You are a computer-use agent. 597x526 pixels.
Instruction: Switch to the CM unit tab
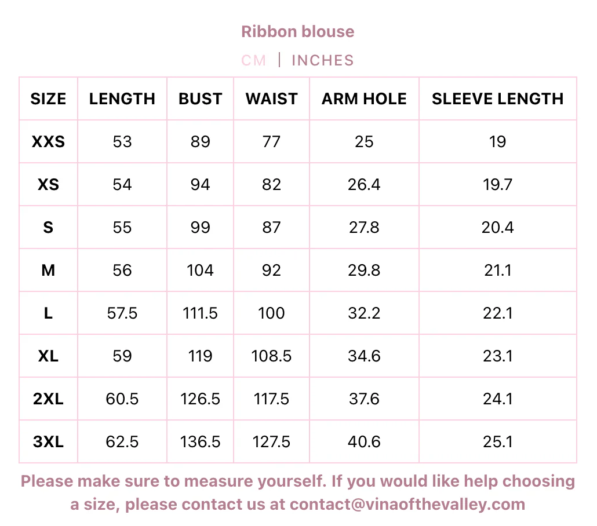254,60
